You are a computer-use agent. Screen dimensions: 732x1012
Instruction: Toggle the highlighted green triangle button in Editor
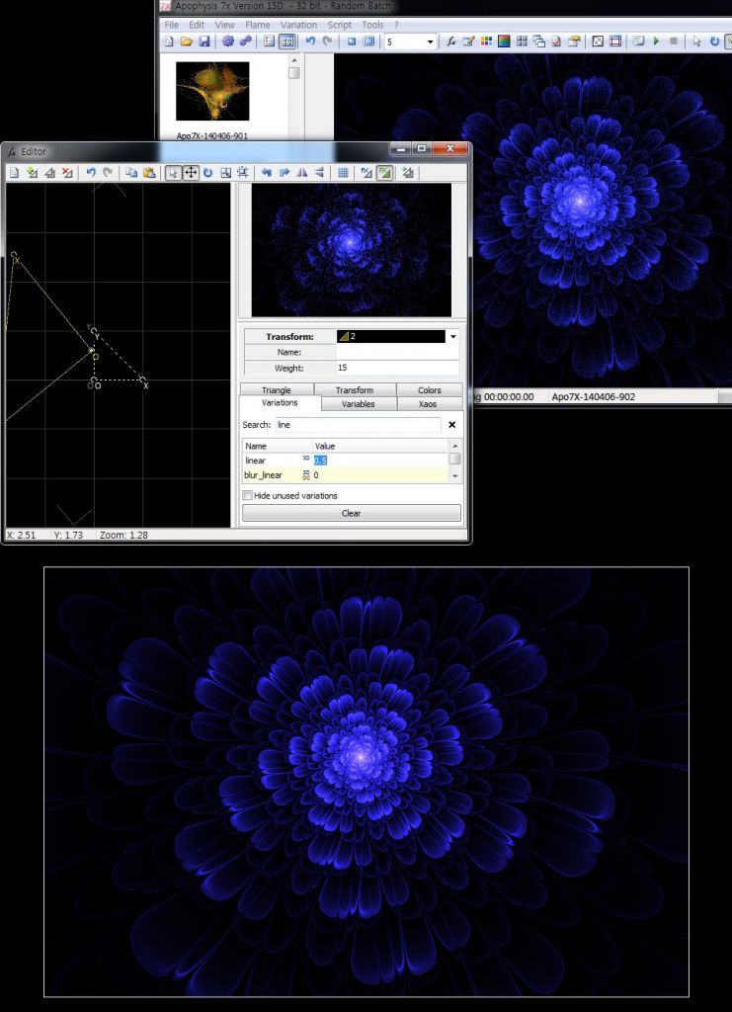[384, 172]
